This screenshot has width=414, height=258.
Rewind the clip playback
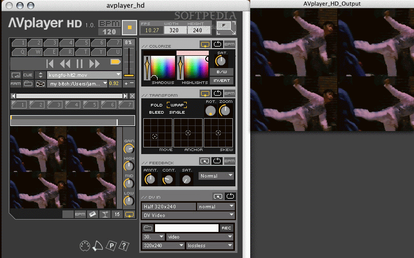[x=64, y=63]
